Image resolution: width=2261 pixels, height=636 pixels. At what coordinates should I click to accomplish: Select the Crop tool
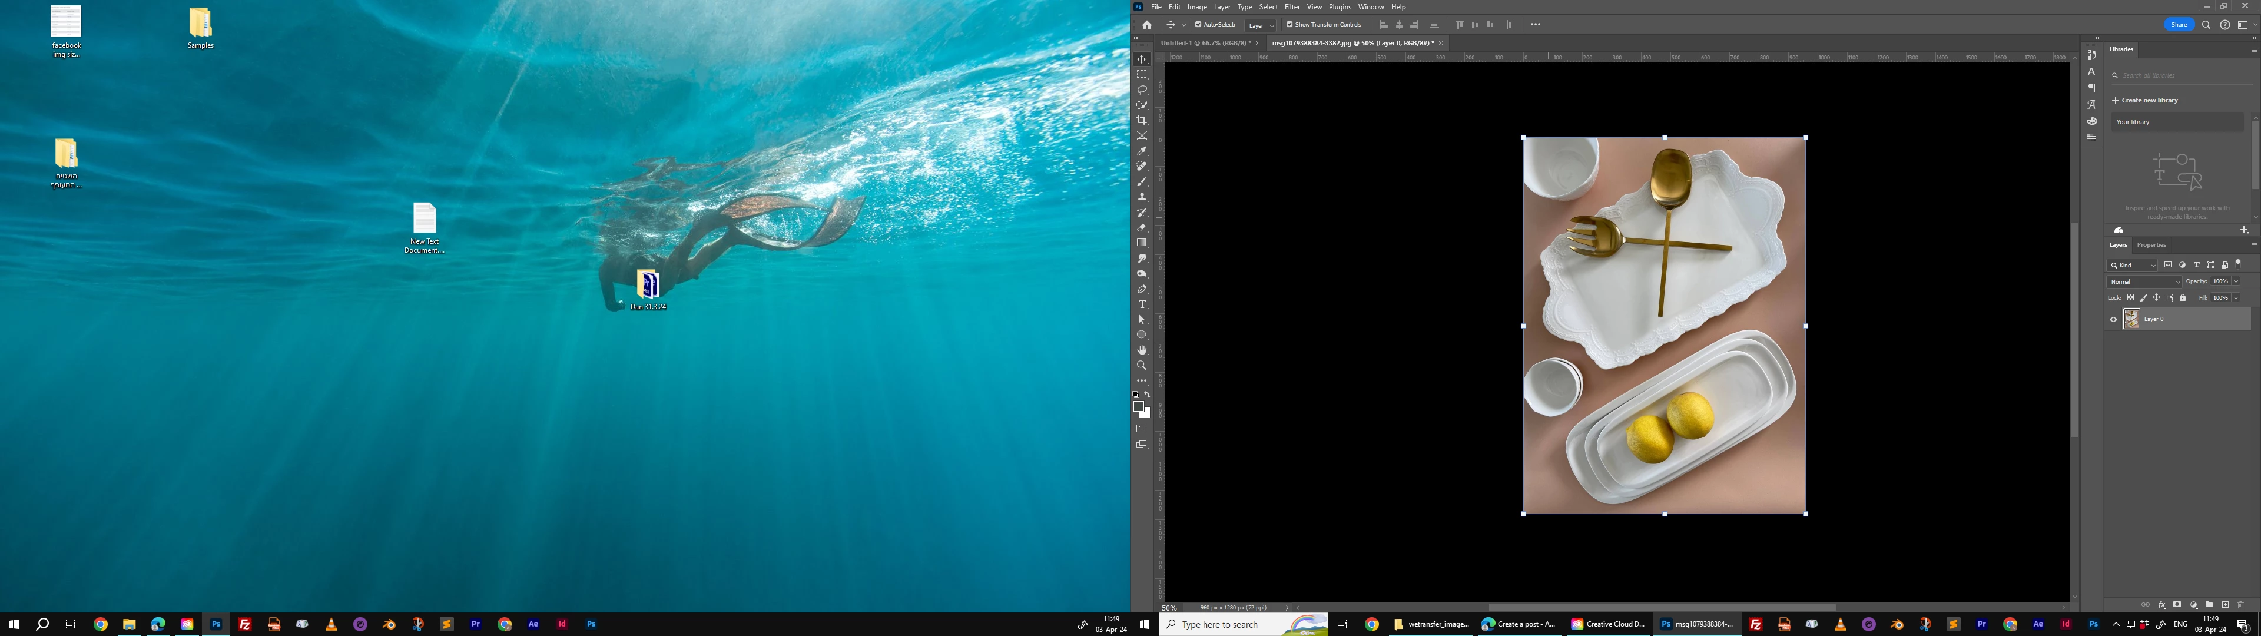click(x=1142, y=120)
